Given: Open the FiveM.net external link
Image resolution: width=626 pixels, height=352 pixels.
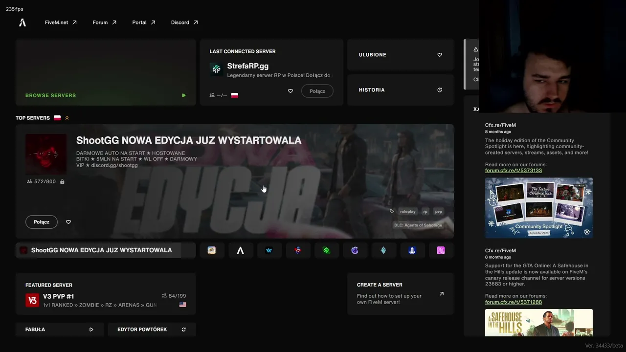Looking at the screenshot, I should click(x=61, y=22).
